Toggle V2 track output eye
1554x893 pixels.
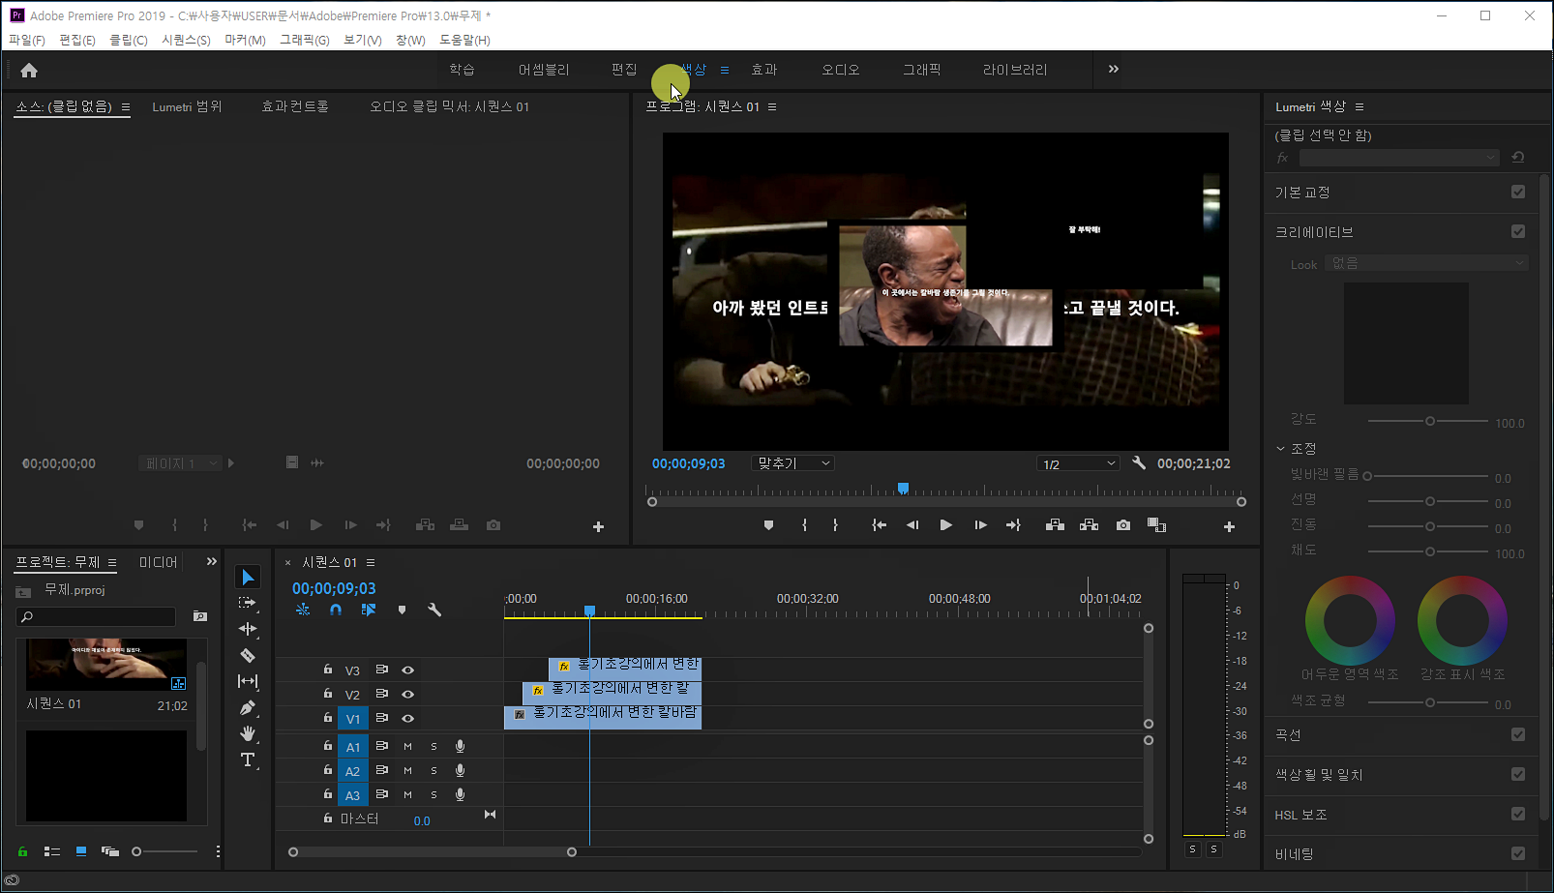click(407, 694)
